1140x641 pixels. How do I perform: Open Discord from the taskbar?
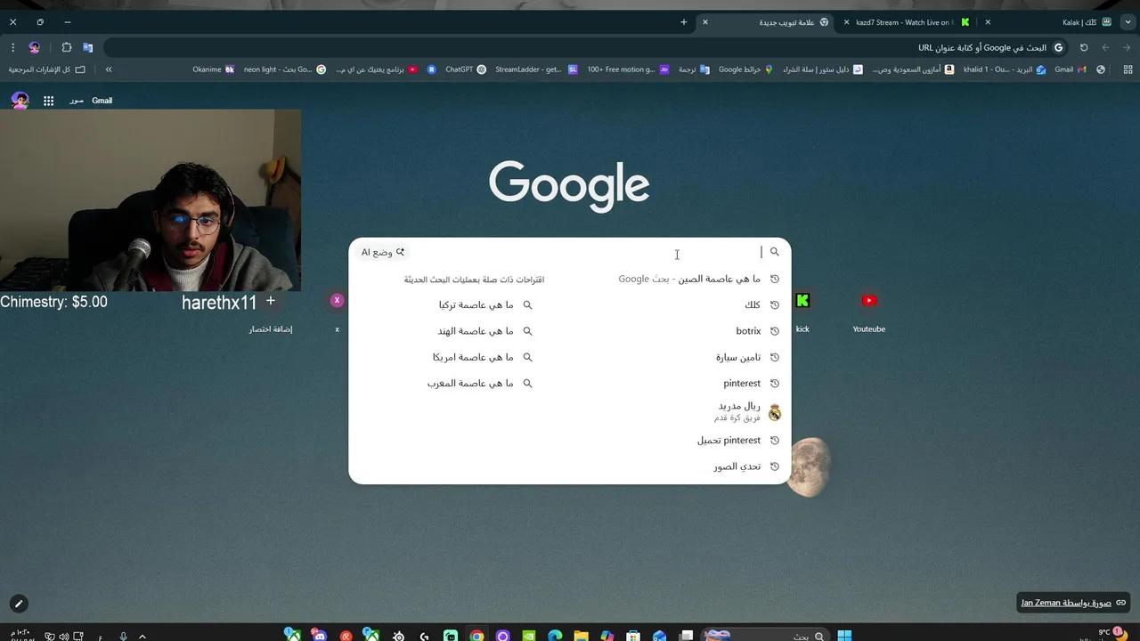(x=319, y=636)
